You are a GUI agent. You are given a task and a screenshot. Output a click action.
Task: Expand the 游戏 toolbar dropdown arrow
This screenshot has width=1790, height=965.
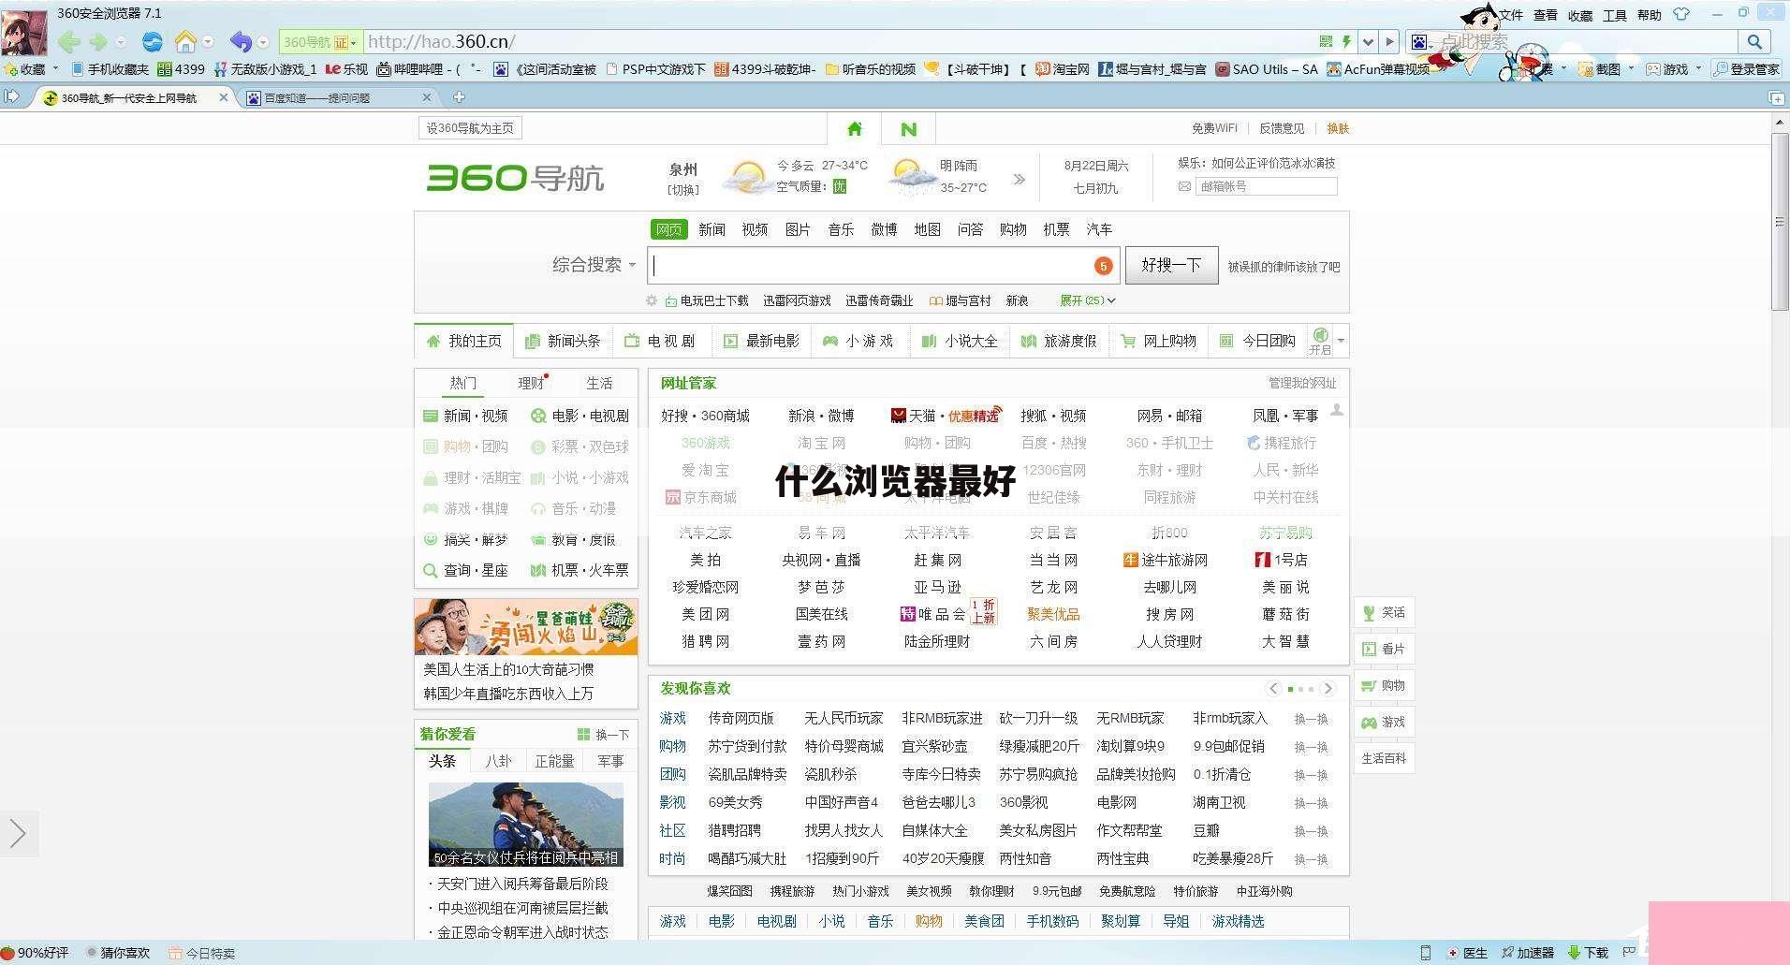(x=1698, y=68)
